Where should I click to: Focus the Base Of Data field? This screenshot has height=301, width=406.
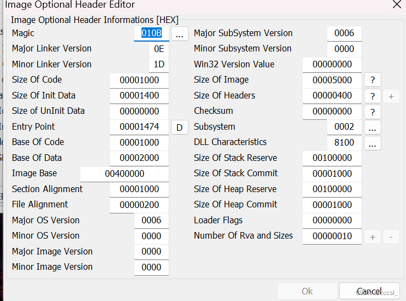tap(139, 158)
